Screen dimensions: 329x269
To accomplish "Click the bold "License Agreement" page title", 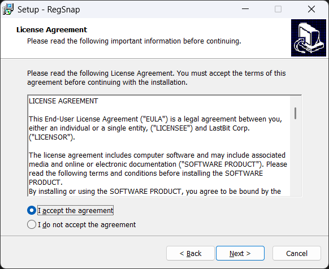I will point(51,30).
